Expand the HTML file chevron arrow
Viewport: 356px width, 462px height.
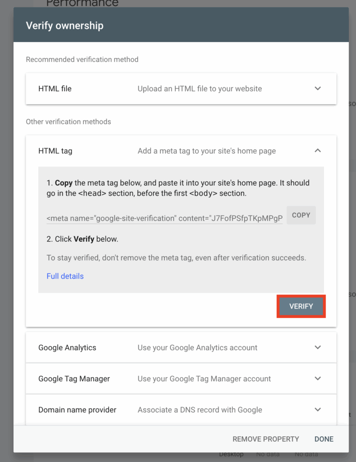click(x=318, y=88)
